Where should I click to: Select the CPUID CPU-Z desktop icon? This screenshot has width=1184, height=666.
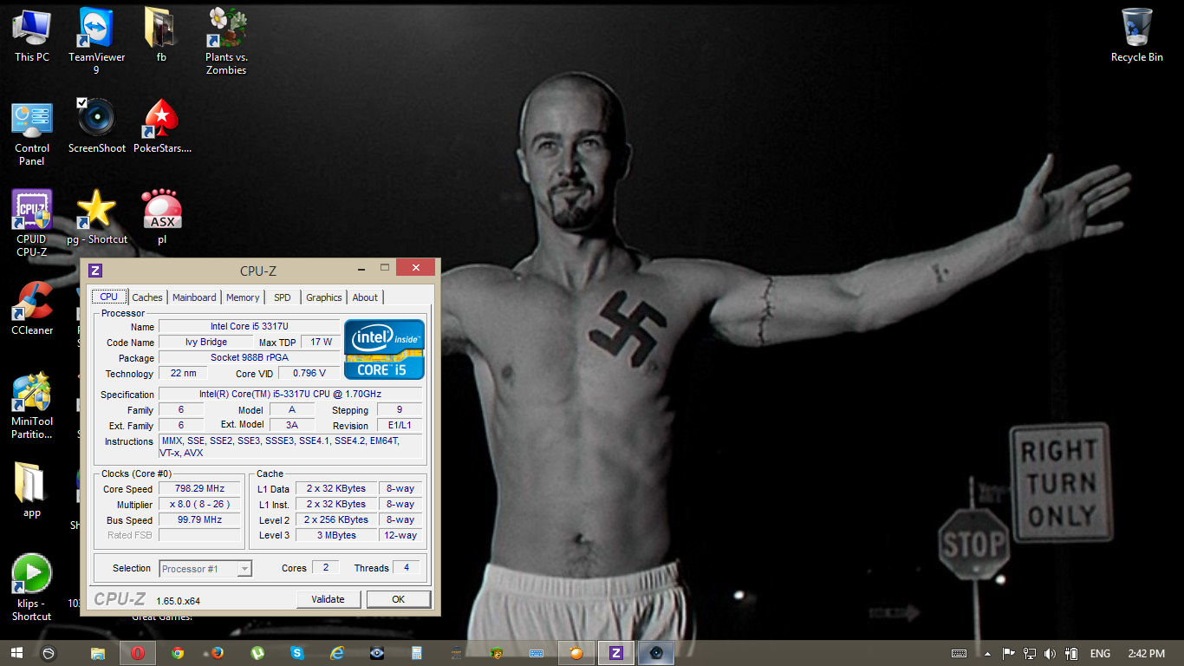click(x=32, y=212)
